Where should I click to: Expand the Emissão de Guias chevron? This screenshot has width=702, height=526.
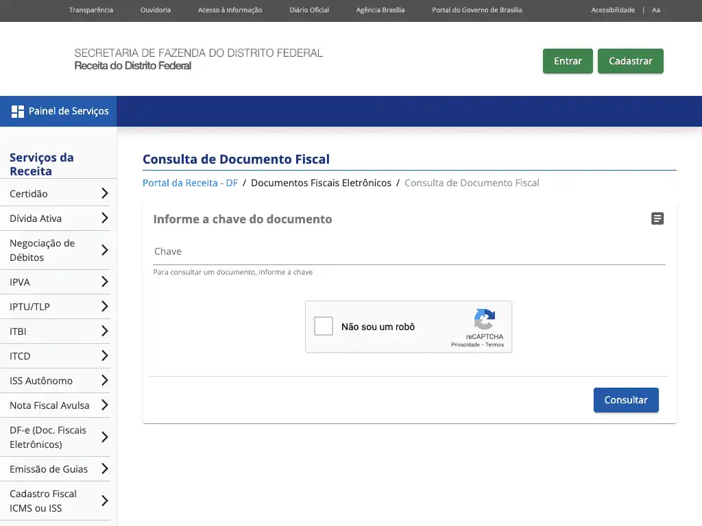104,469
